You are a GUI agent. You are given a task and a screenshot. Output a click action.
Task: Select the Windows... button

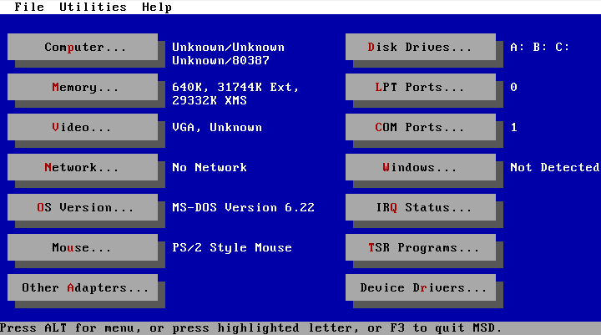coord(421,167)
